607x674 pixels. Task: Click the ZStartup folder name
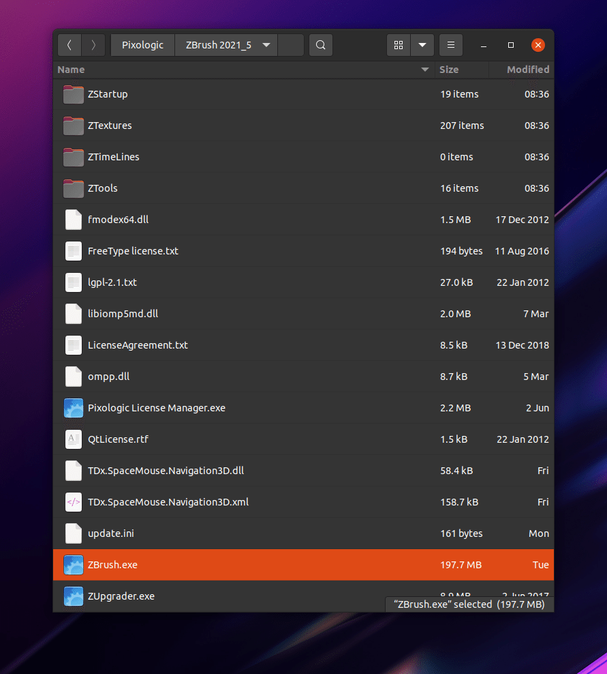108,94
